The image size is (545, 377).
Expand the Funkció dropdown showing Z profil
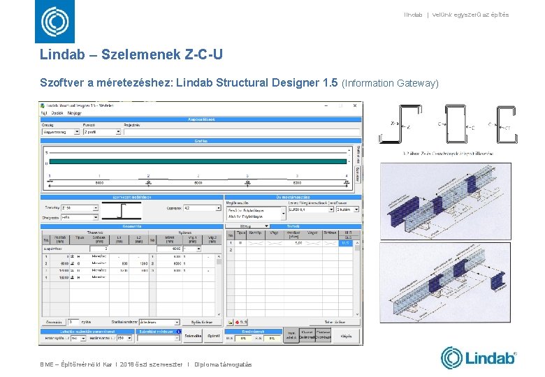click(x=118, y=132)
